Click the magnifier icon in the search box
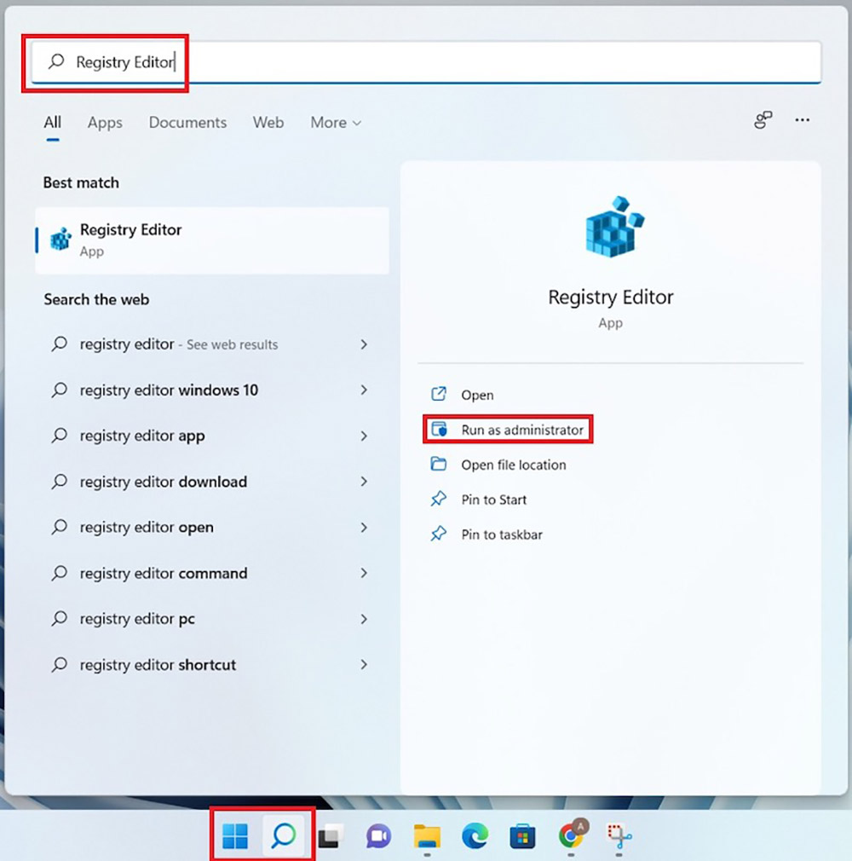 coord(56,61)
